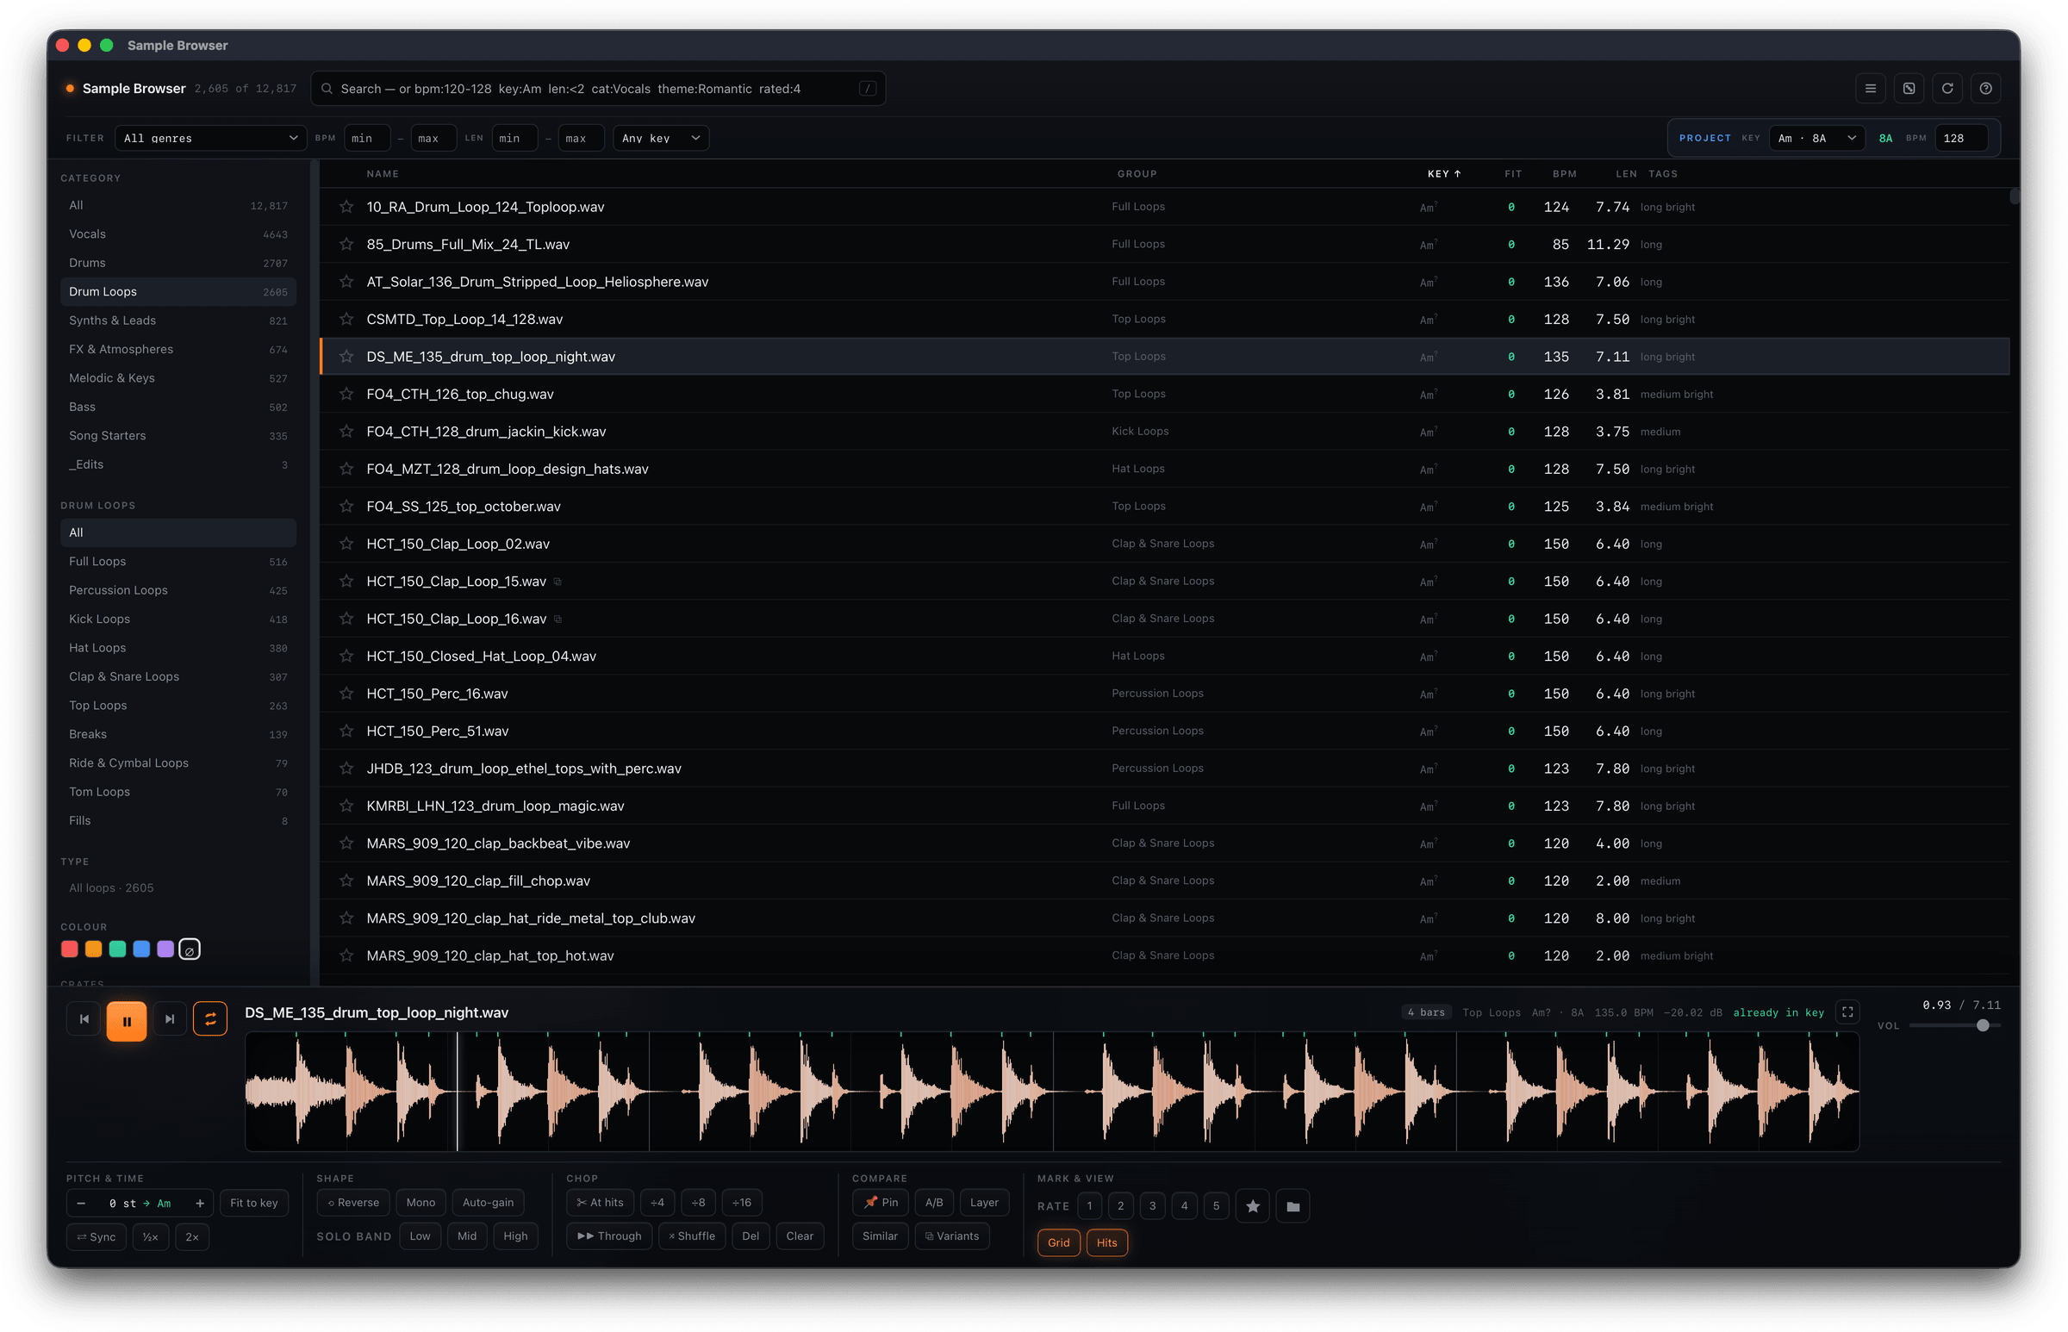
Task: Sort by the BPM column header
Action: point(1564,174)
